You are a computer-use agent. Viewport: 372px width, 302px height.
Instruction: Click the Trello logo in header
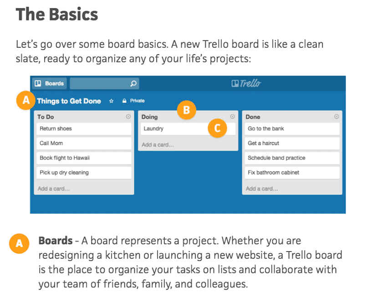click(246, 84)
